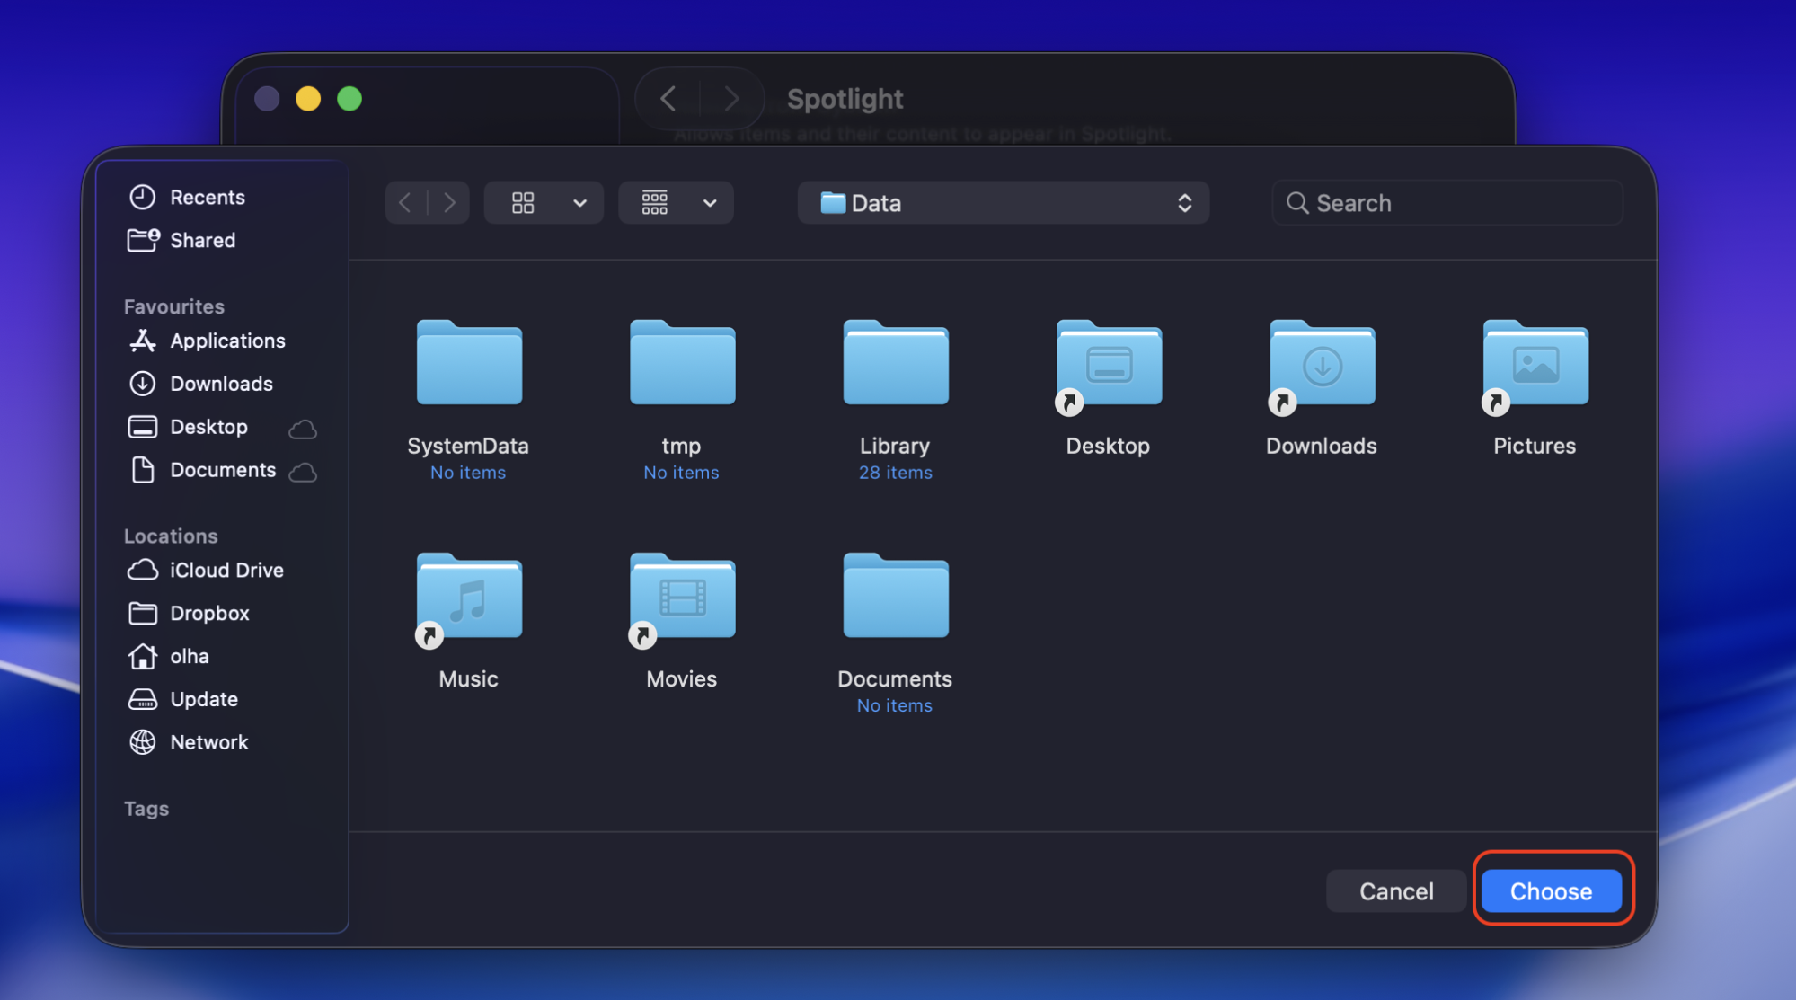Click the Tags section header
1796x1001 pixels.
tap(146, 809)
